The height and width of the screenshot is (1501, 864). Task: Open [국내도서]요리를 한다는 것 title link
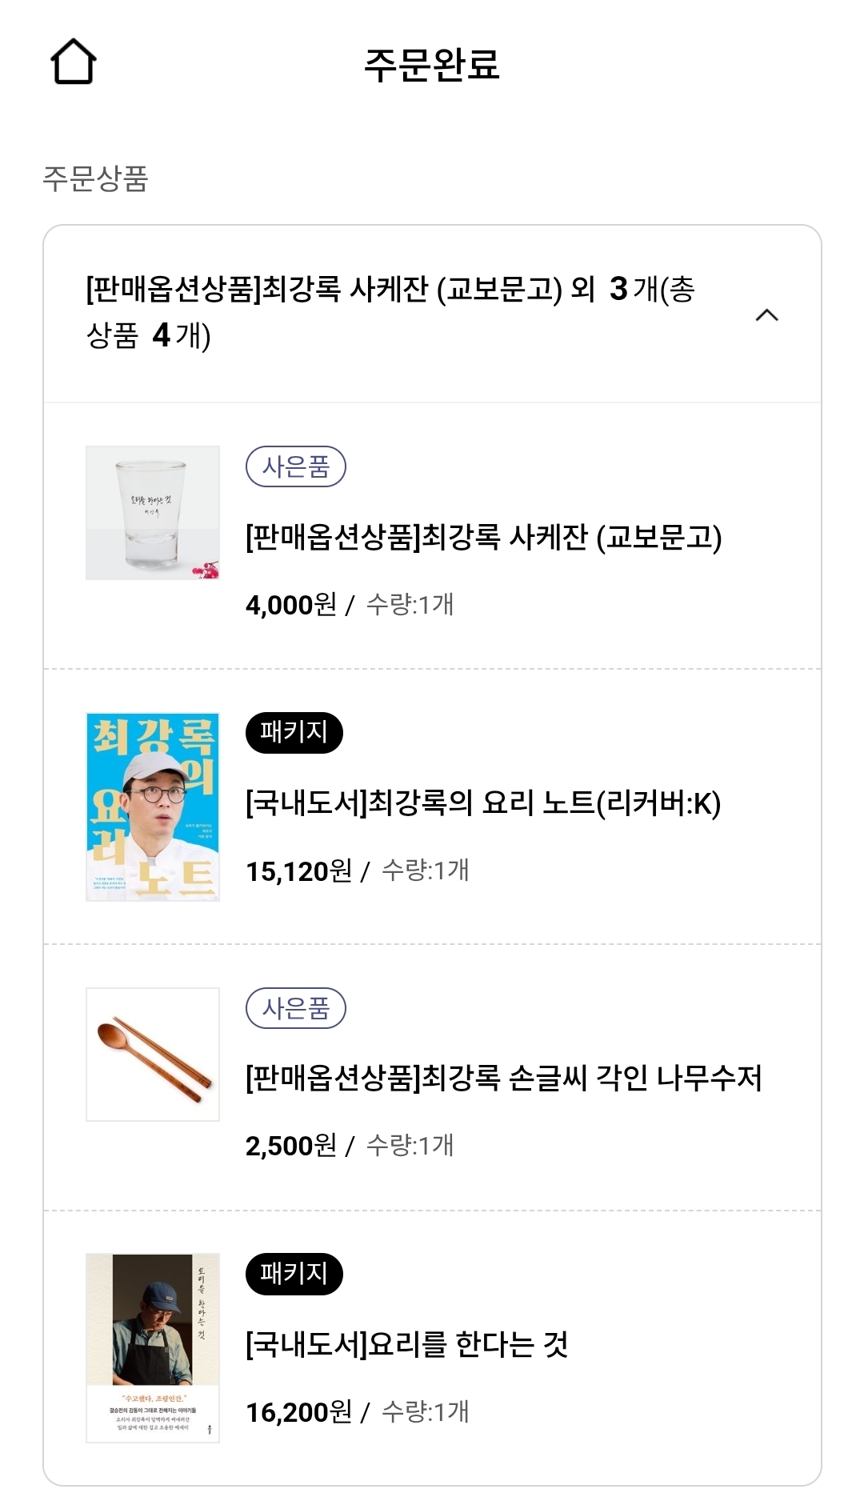point(406,1344)
